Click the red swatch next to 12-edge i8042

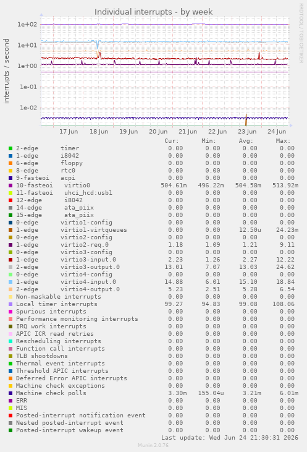pos(11,200)
